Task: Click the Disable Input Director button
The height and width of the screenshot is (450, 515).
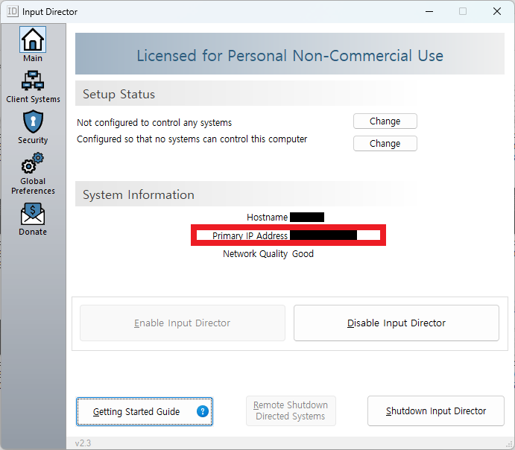Action: 396,323
